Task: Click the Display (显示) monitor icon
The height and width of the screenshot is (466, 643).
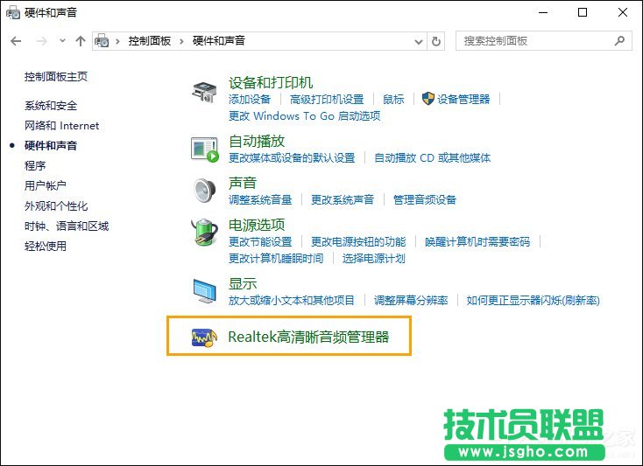Action: [x=205, y=290]
